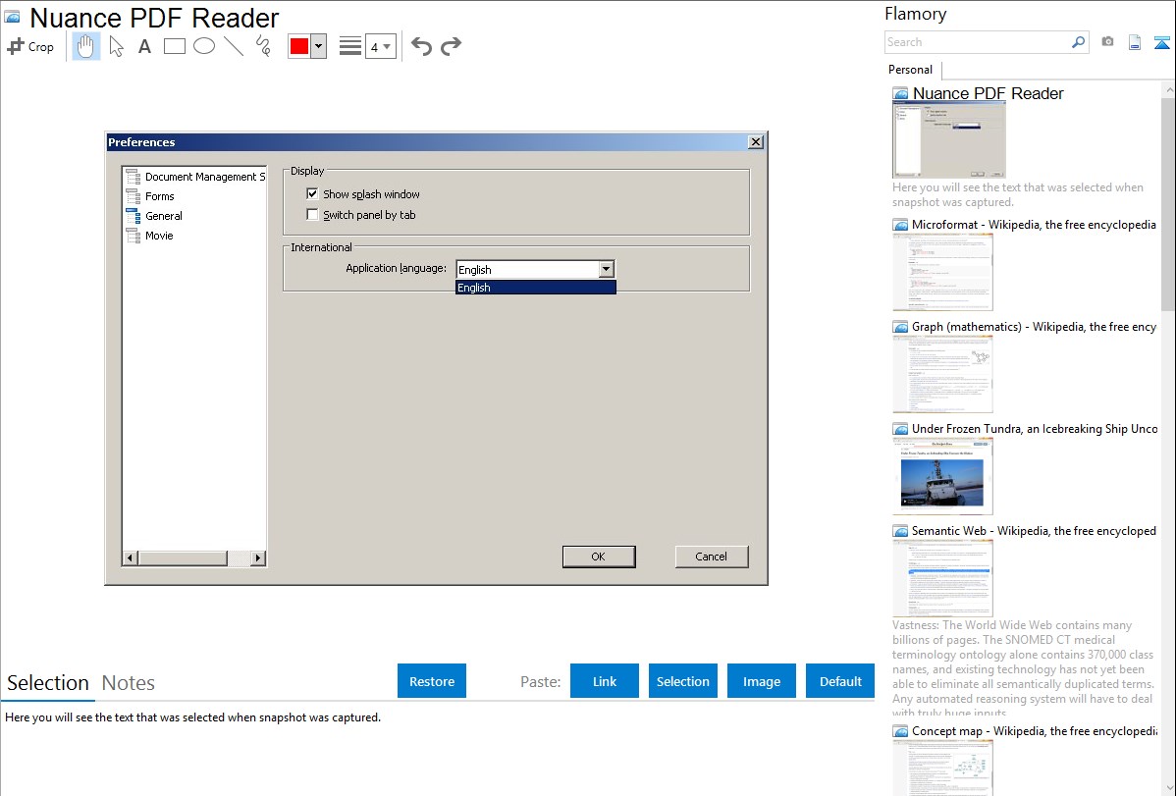This screenshot has width=1176, height=796.
Task: Click the Microformat - Wikipedia title
Action: [x=1034, y=225]
